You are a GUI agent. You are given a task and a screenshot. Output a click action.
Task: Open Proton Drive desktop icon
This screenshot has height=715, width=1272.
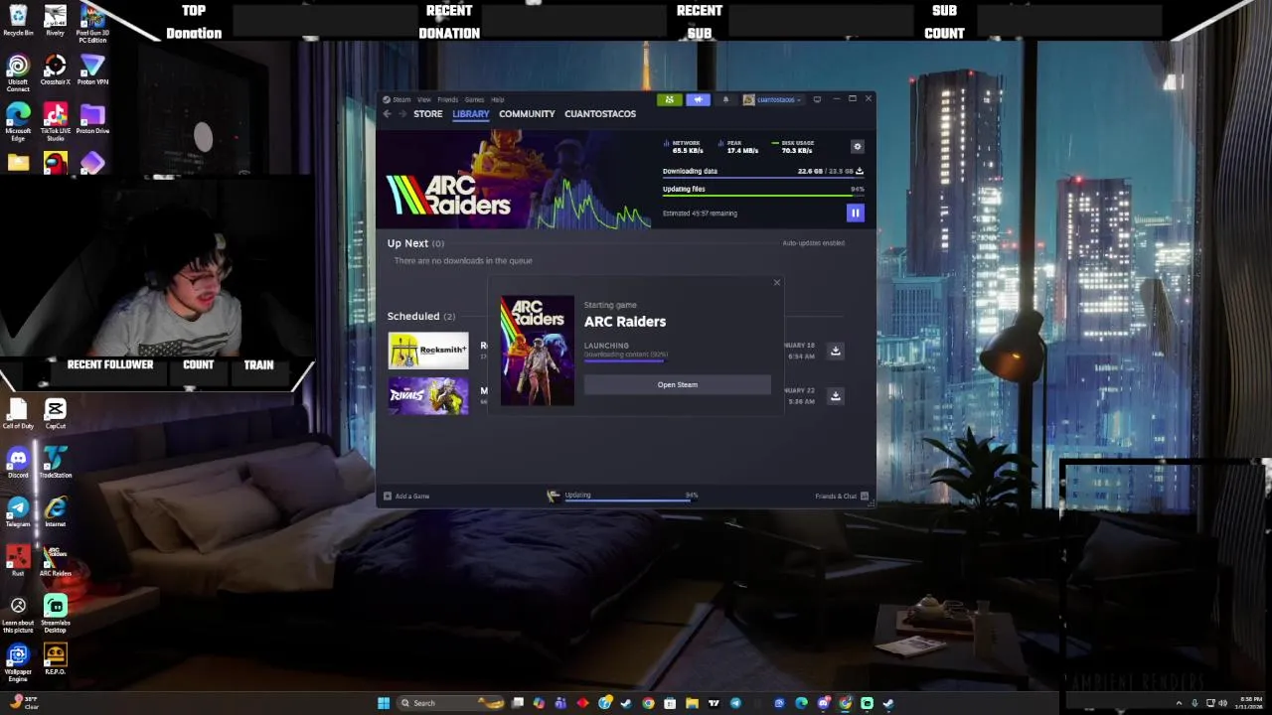92,118
